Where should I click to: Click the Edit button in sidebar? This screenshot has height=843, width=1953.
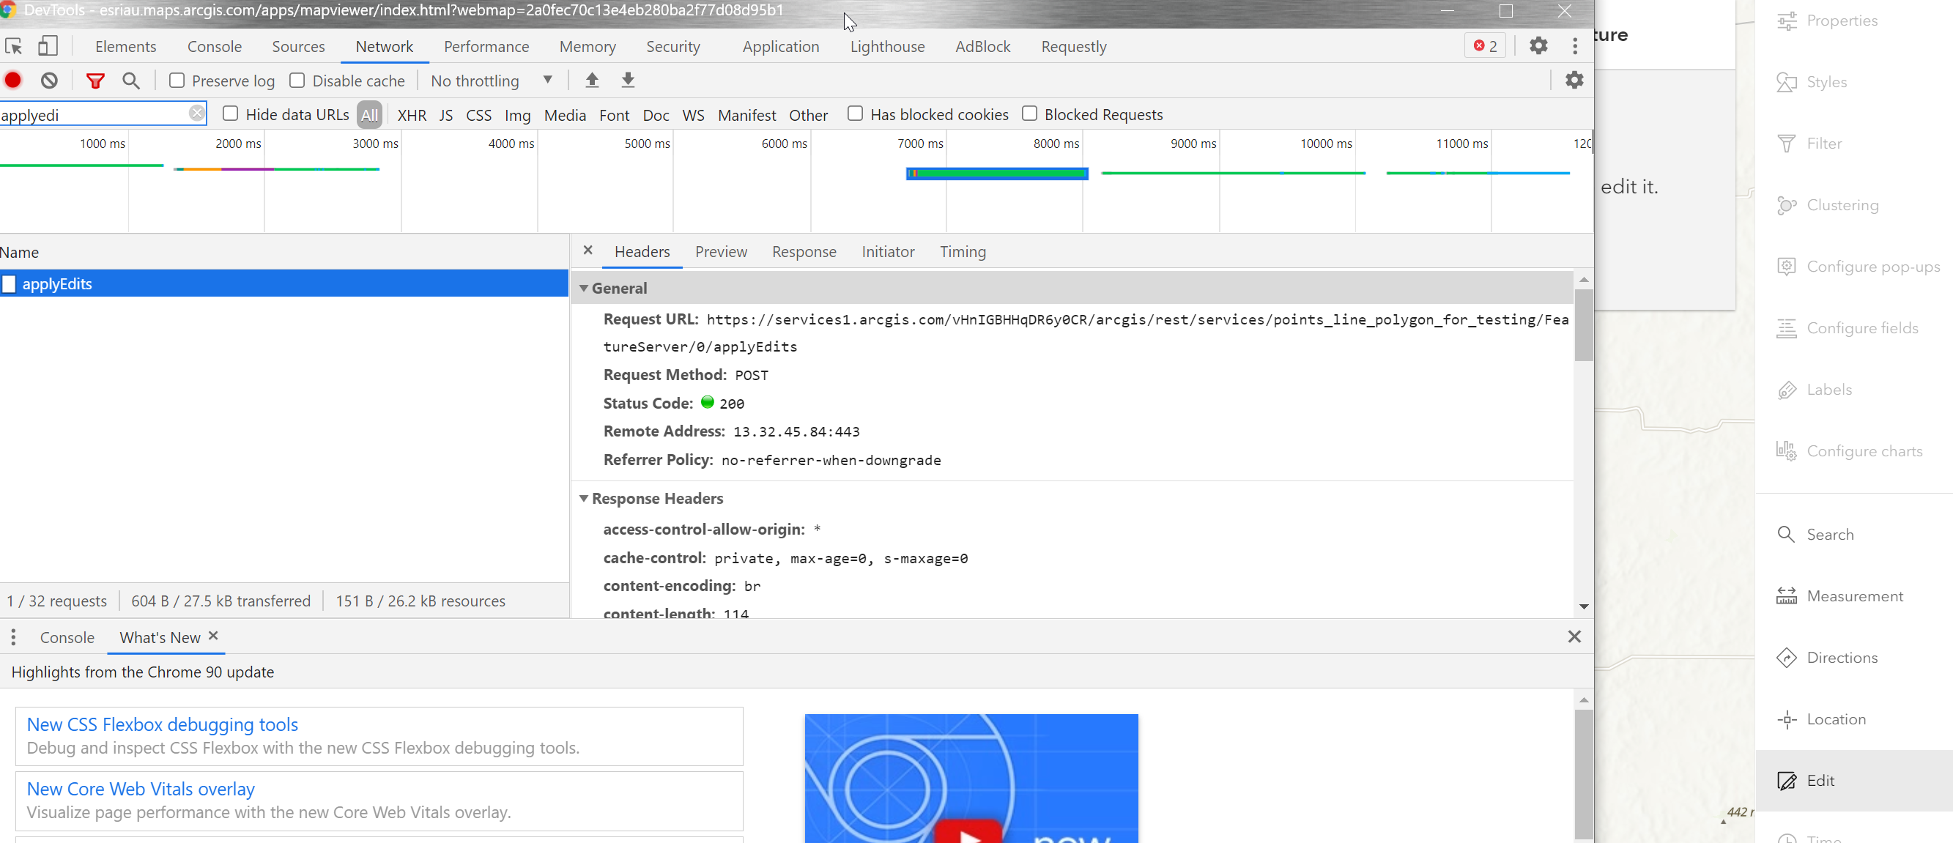click(x=1820, y=780)
